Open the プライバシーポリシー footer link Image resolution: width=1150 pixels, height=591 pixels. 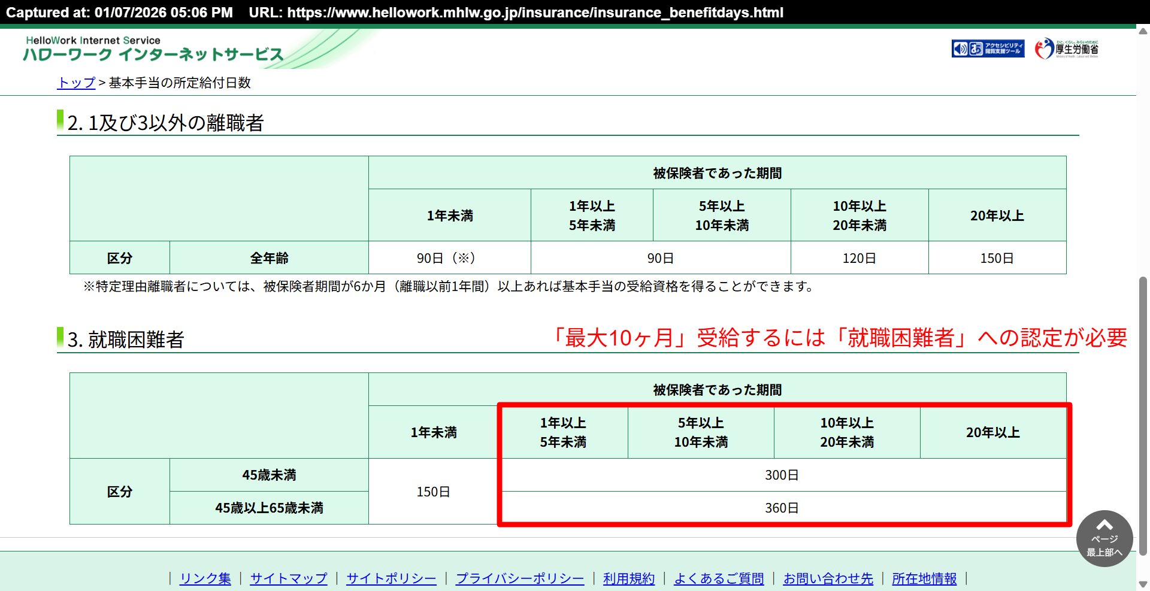tap(520, 578)
